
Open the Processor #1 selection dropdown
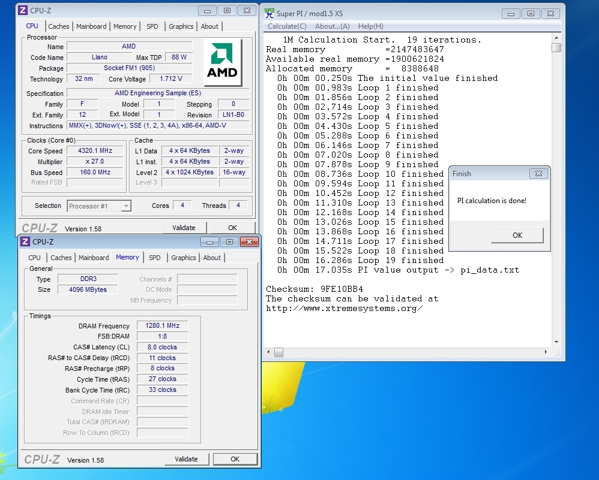tap(99, 206)
